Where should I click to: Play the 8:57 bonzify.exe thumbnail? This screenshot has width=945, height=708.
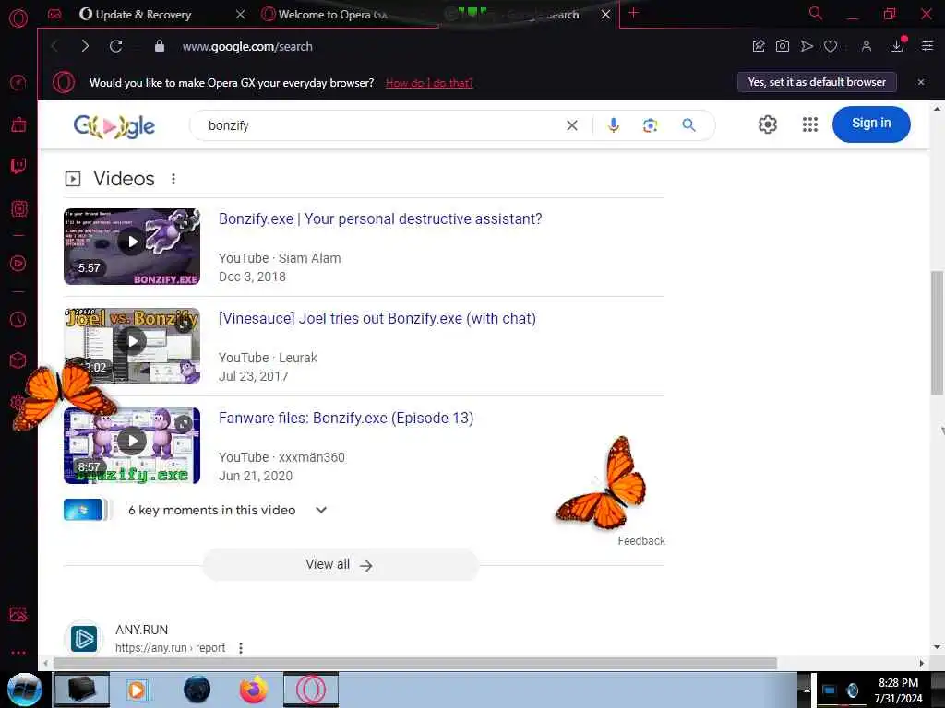tap(132, 445)
